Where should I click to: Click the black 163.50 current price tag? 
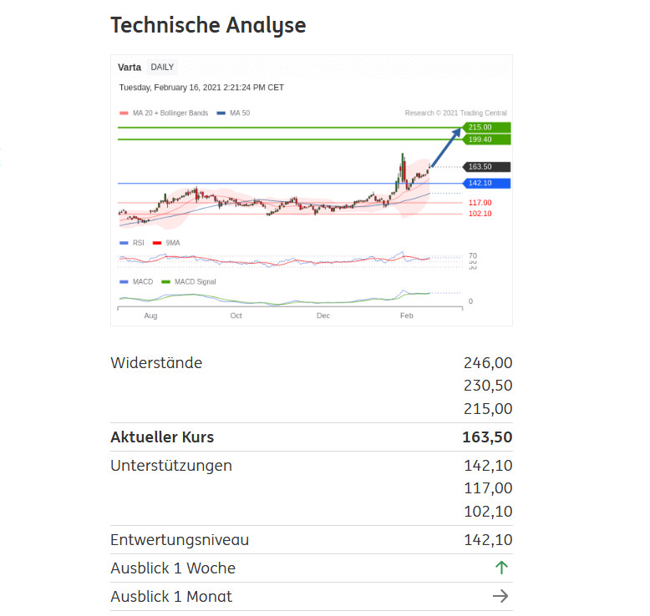[485, 167]
